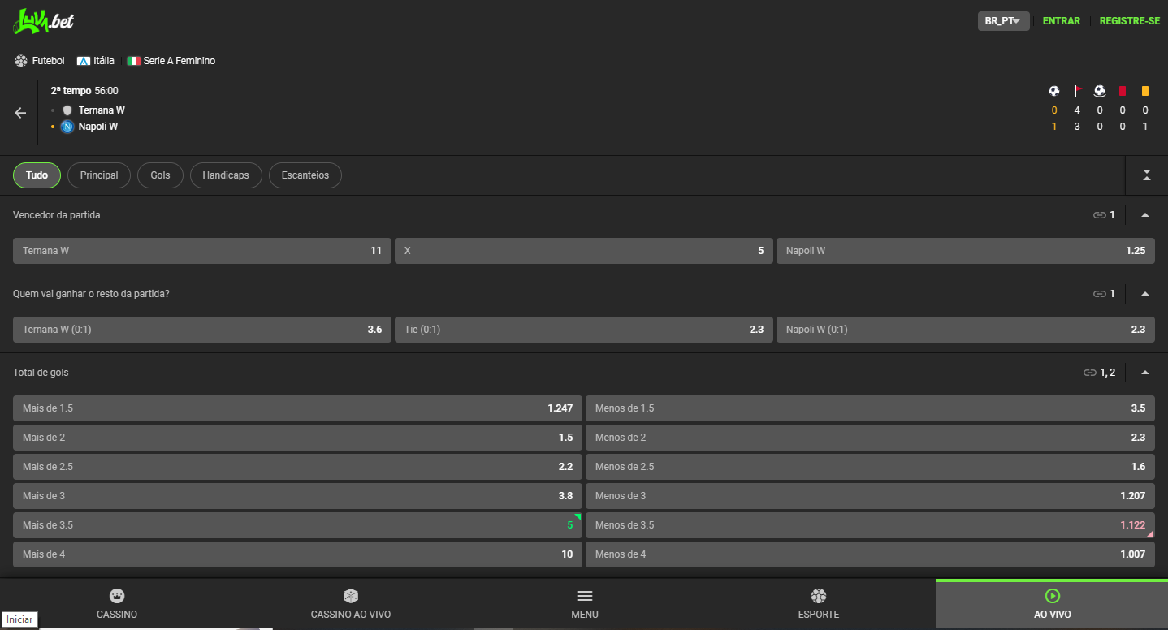The height and width of the screenshot is (630, 1168).
Task: Click the goals ball icon in scoreboard header
Action: [x=1054, y=91]
